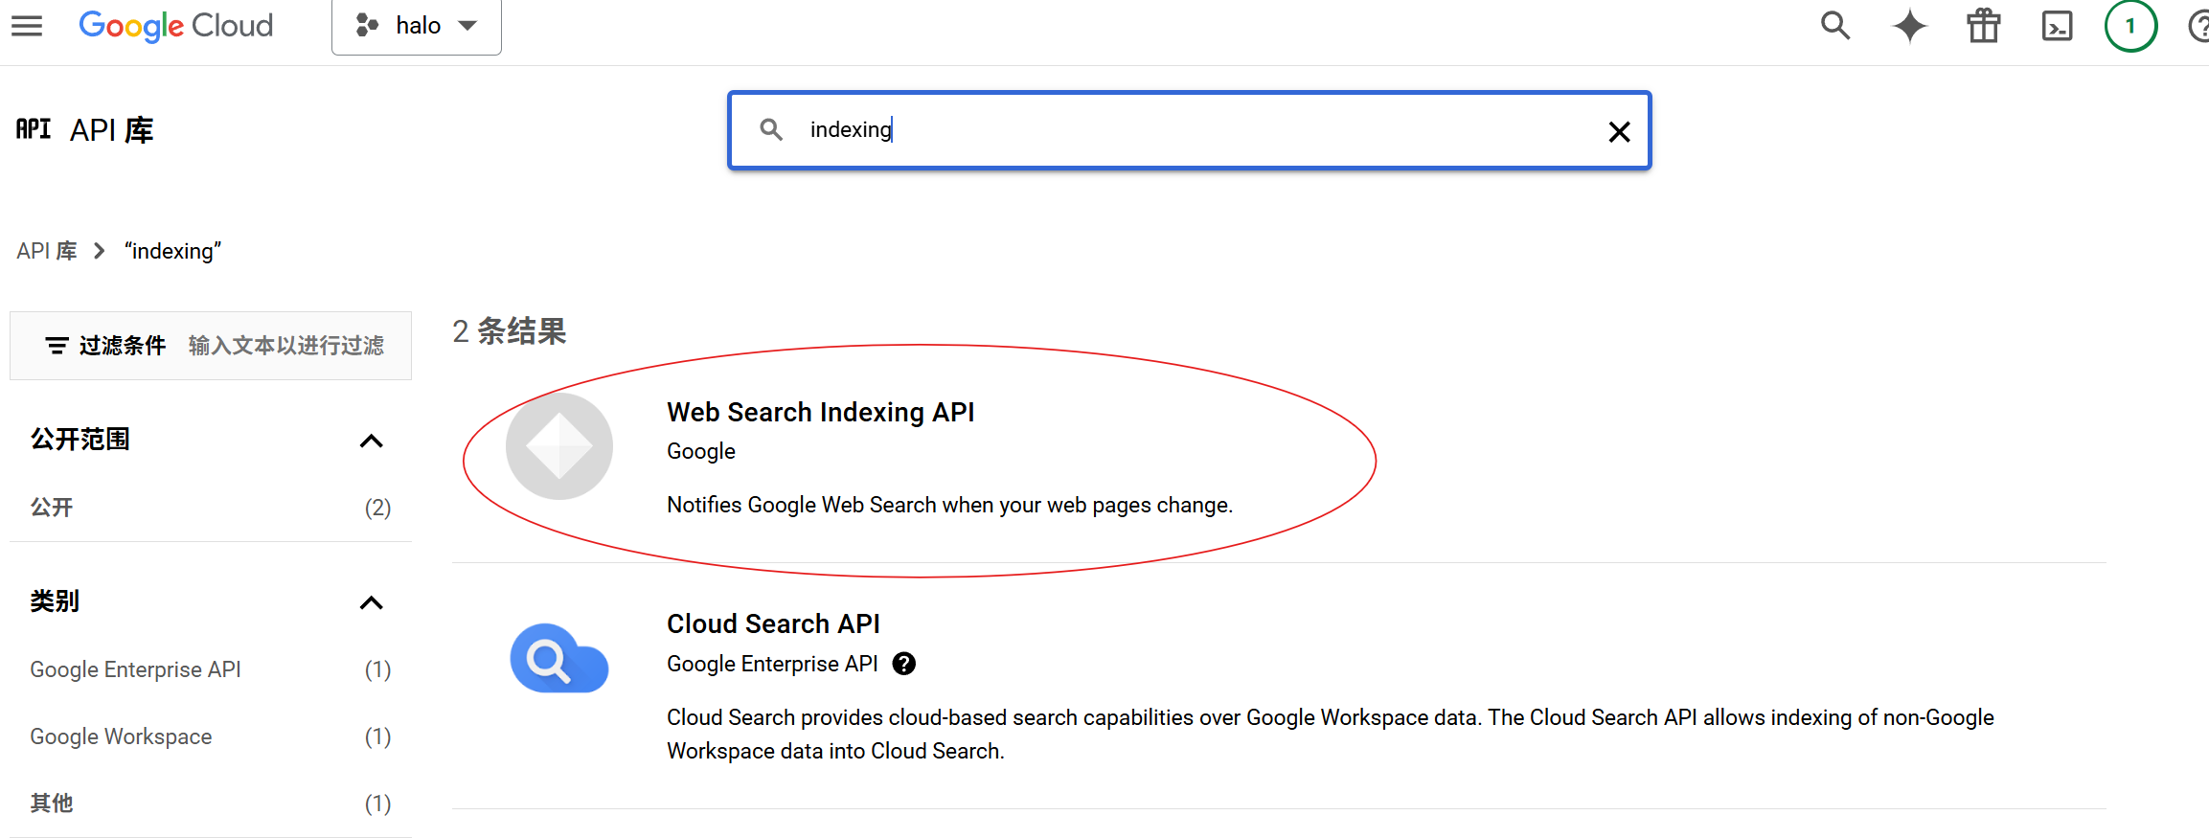This screenshot has height=838, width=2209.
Task: Click the 过滤条件 filter icon
Action: (x=57, y=345)
